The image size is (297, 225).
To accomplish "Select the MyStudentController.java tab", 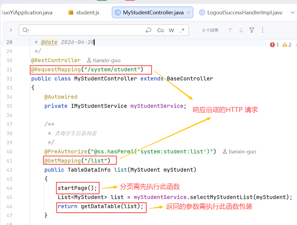I will (x=152, y=12).
